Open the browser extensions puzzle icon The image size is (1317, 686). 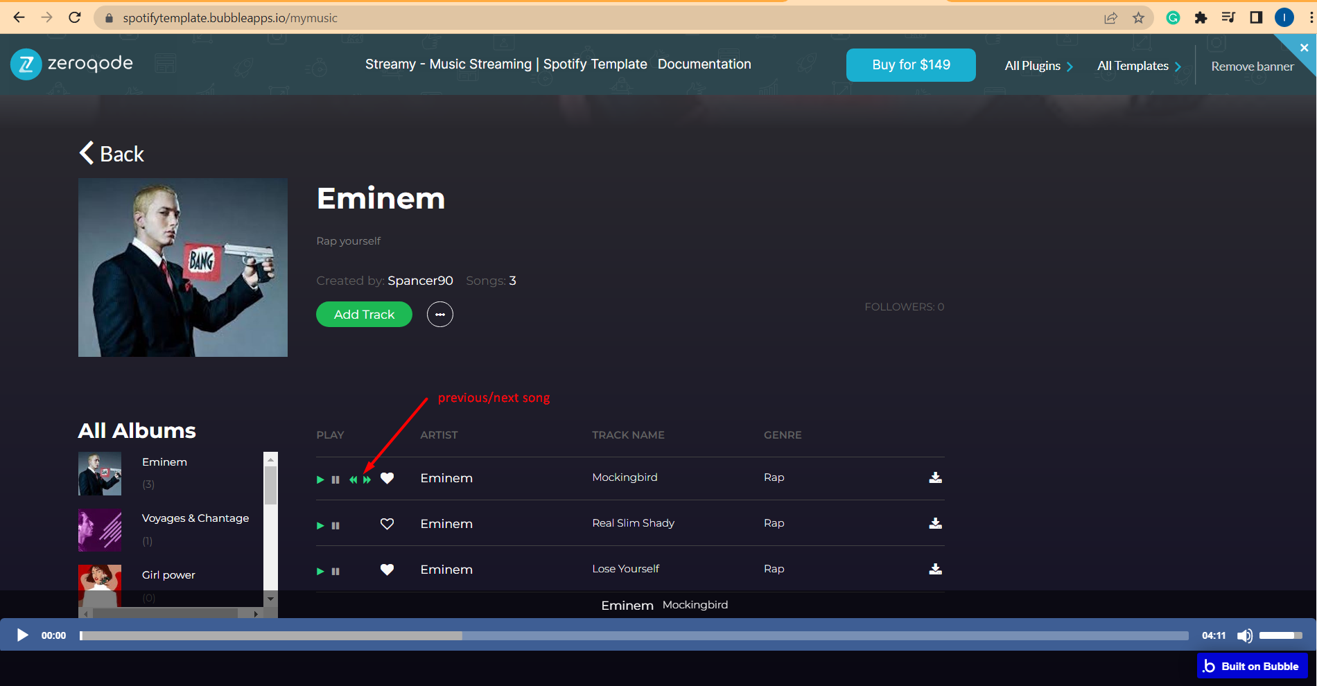[1201, 18]
